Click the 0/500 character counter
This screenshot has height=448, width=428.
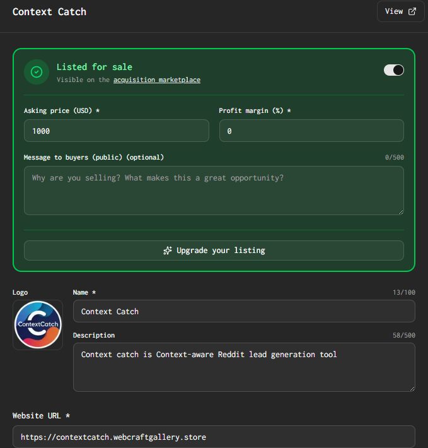pos(395,157)
